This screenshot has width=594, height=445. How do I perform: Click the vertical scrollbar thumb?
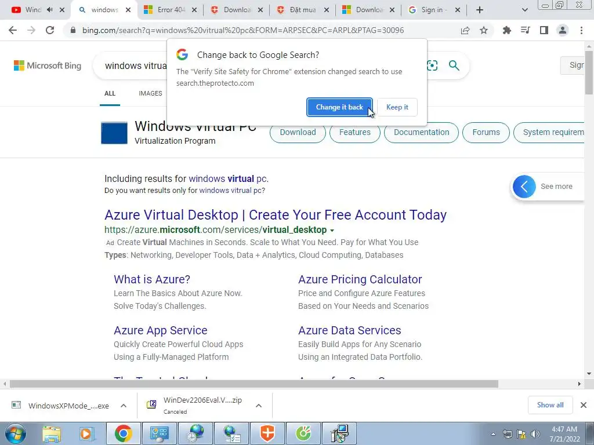[x=589, y=72]
